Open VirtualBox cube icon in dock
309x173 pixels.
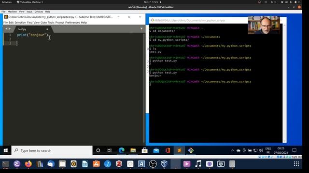click(x=164, y=164)
